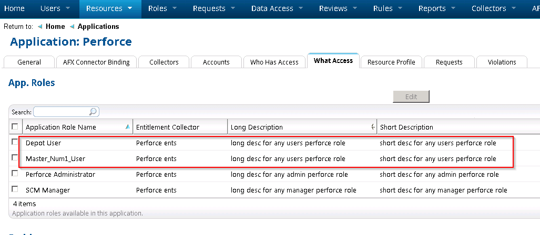Switch to the Who Has Access tab
540x235 pixels.
(274, 62)
